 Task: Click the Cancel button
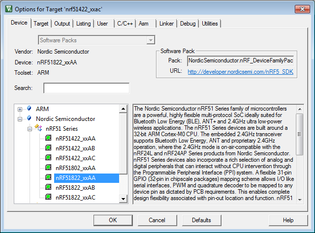[157, 220]
